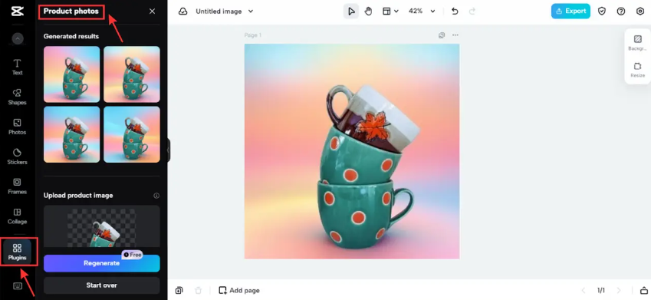This screenshot has width=651, height=300.
Task: Open the Shapes panel
Action: pyautogui.click(x=17, y=97)
